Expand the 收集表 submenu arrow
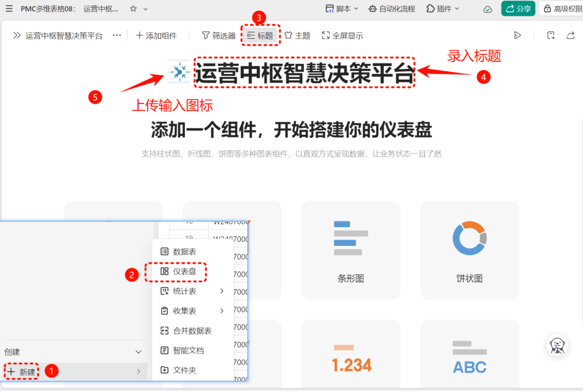 point(221,311)
